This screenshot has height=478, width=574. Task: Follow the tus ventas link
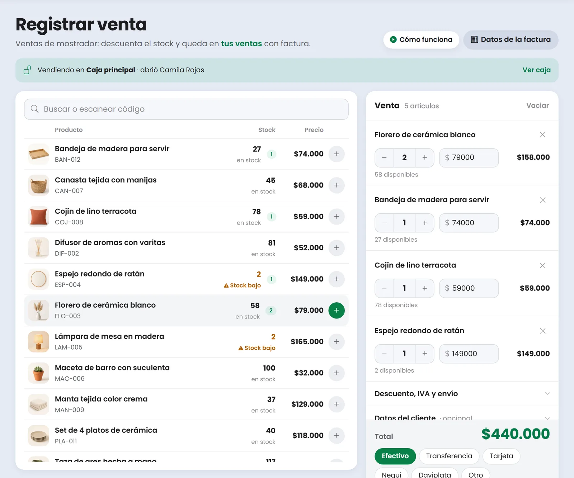[x=241, y=43]
